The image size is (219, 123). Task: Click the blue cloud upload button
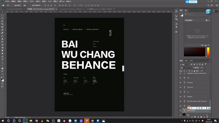pyautogui.click(x=191, y=2)
